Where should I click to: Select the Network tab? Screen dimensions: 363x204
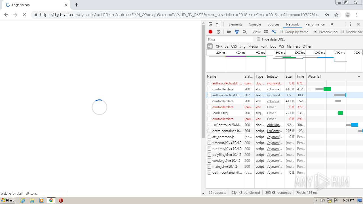point(292,24)
